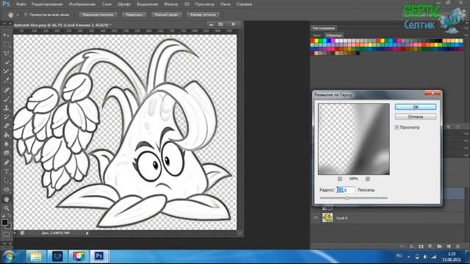The width and height of the screenshot is (470, 264).
Task: Toggle Quick Mask mode icon
Action: (7, 235)
